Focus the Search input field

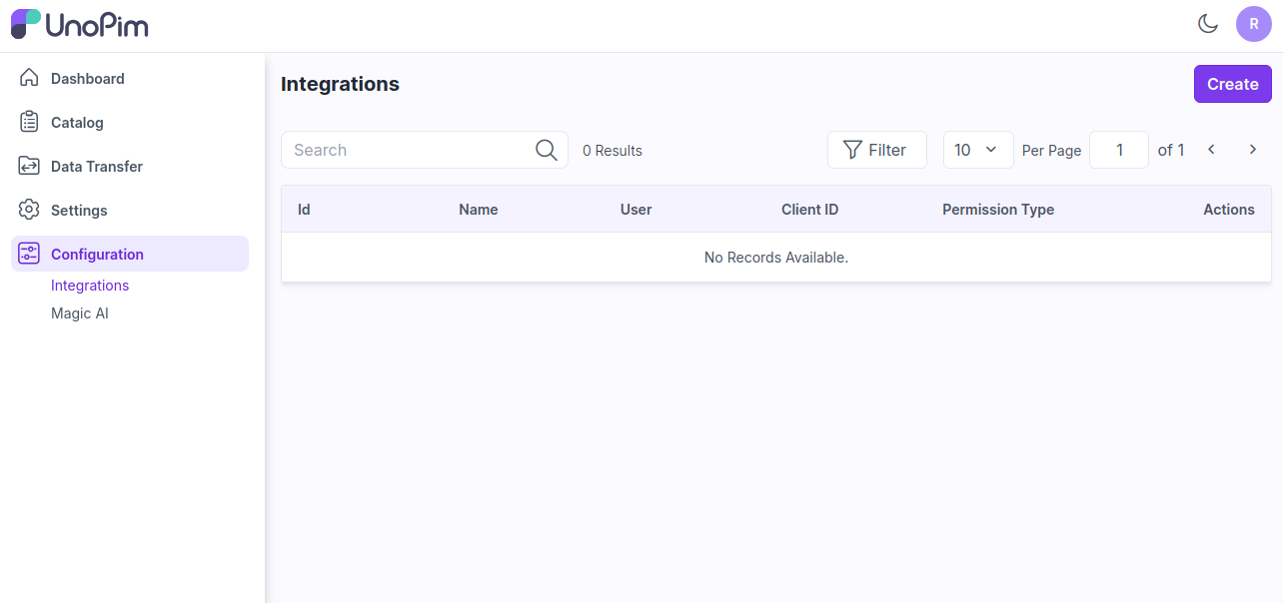pyautogui.click(x=410, y=150)
